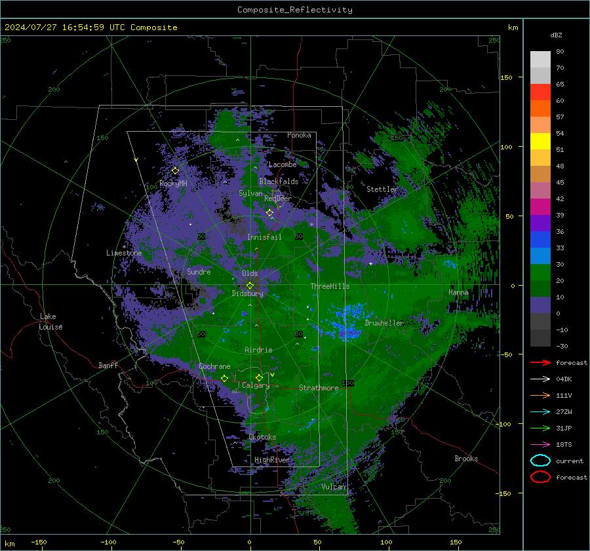Click the HighRiver city label
Screen dimensions: 590x551
coord(272,460)
